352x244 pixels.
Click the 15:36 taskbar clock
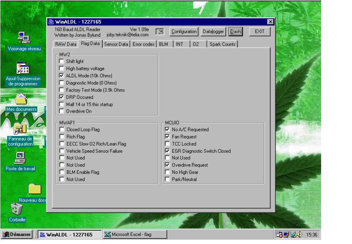(312, 235)
